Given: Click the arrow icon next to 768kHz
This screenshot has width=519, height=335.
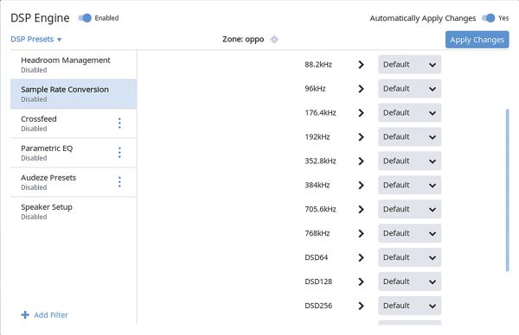Looking at the screenshot, I should [361, 234].
